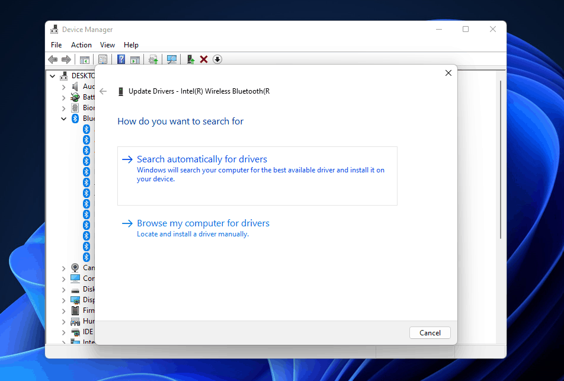Click the Back navigation arrow
The height and width of the screenshot is (381, 564).
pos(52,59)
